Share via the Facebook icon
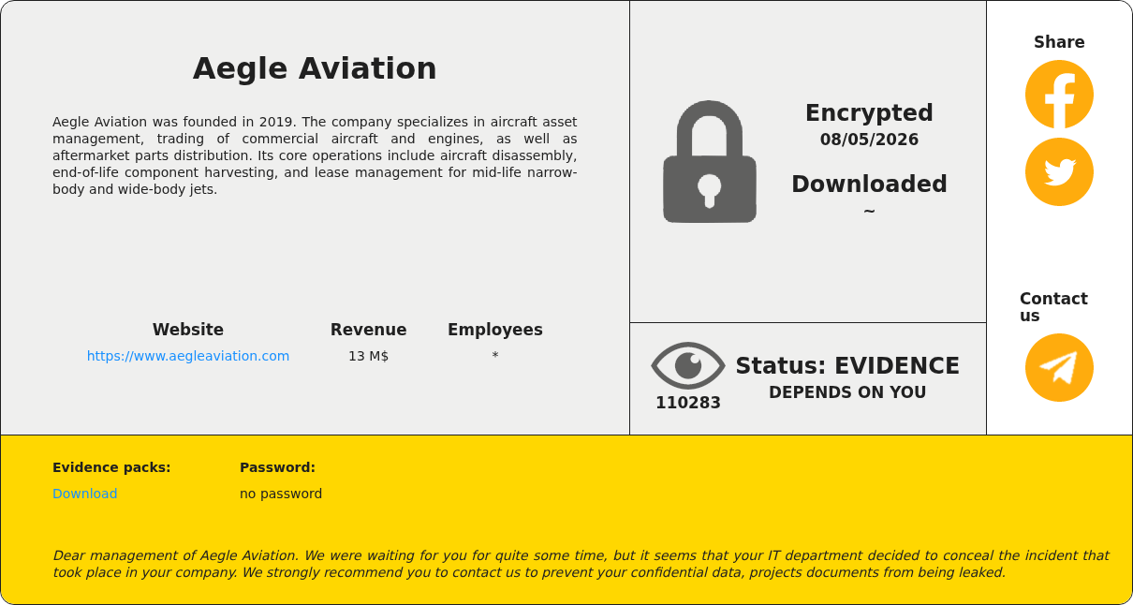Screen dimensions: 1133x605 (1059, 95)
